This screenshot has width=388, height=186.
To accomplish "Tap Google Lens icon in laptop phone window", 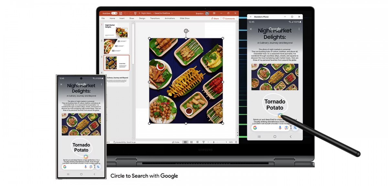I will (x=286, y=128).
